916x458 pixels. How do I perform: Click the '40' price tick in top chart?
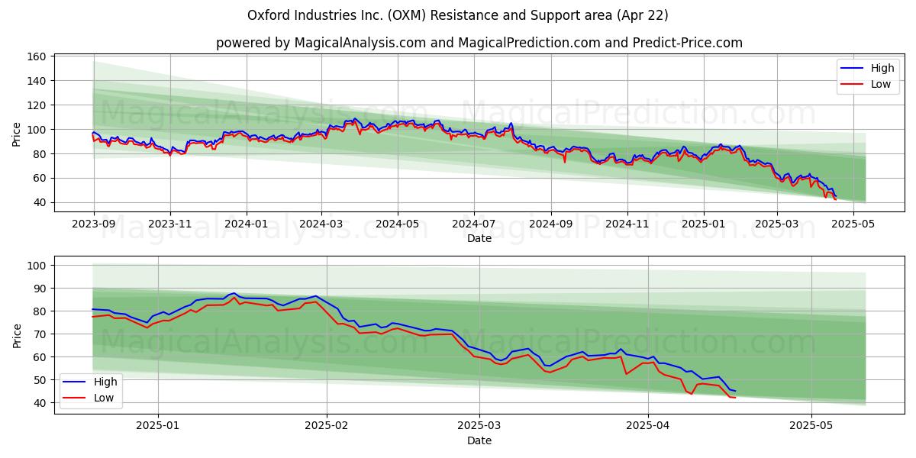tap(41, 203)
